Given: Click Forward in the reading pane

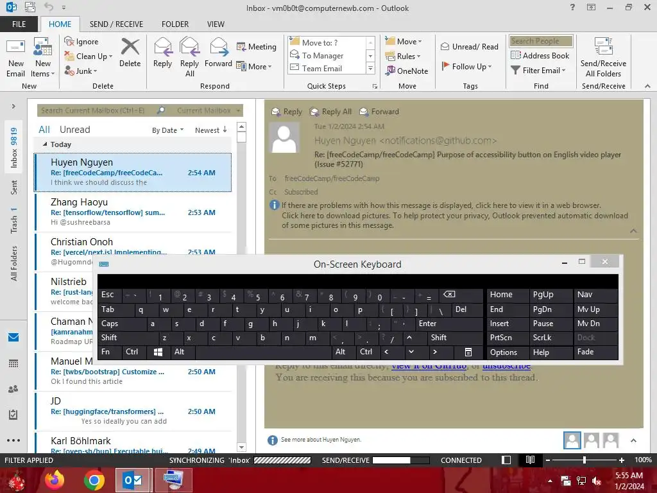Looking at the screenshot, I should (379, 112).
